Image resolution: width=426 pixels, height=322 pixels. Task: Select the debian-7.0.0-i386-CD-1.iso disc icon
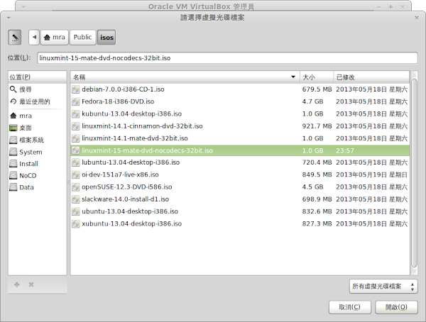point(76,89)
